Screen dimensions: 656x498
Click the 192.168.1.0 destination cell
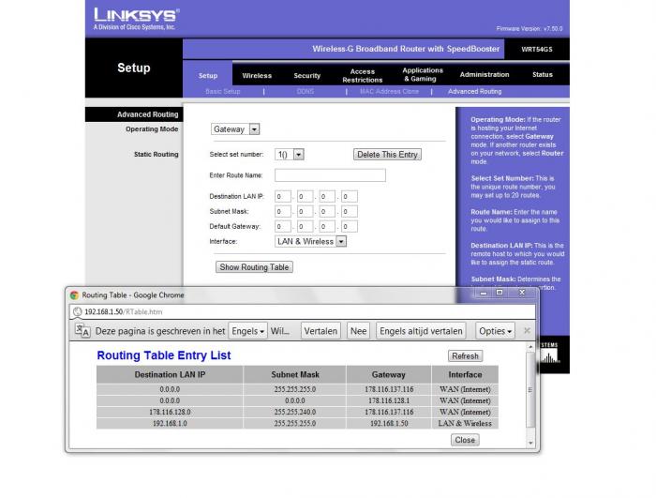pos(170,424)
